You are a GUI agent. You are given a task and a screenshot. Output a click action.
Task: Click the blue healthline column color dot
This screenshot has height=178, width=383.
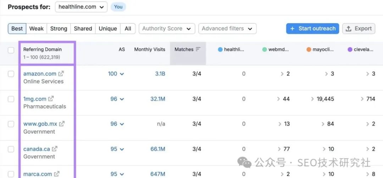click(220, 50)
